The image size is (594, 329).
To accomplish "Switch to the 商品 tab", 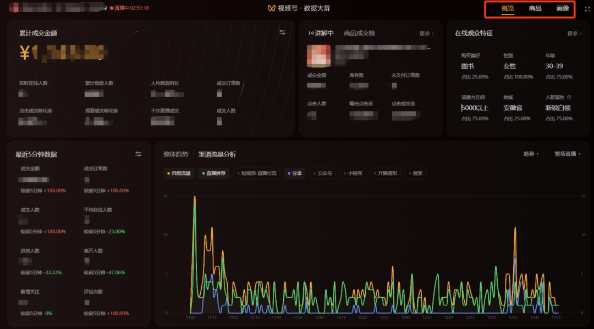I will point(535,9).
